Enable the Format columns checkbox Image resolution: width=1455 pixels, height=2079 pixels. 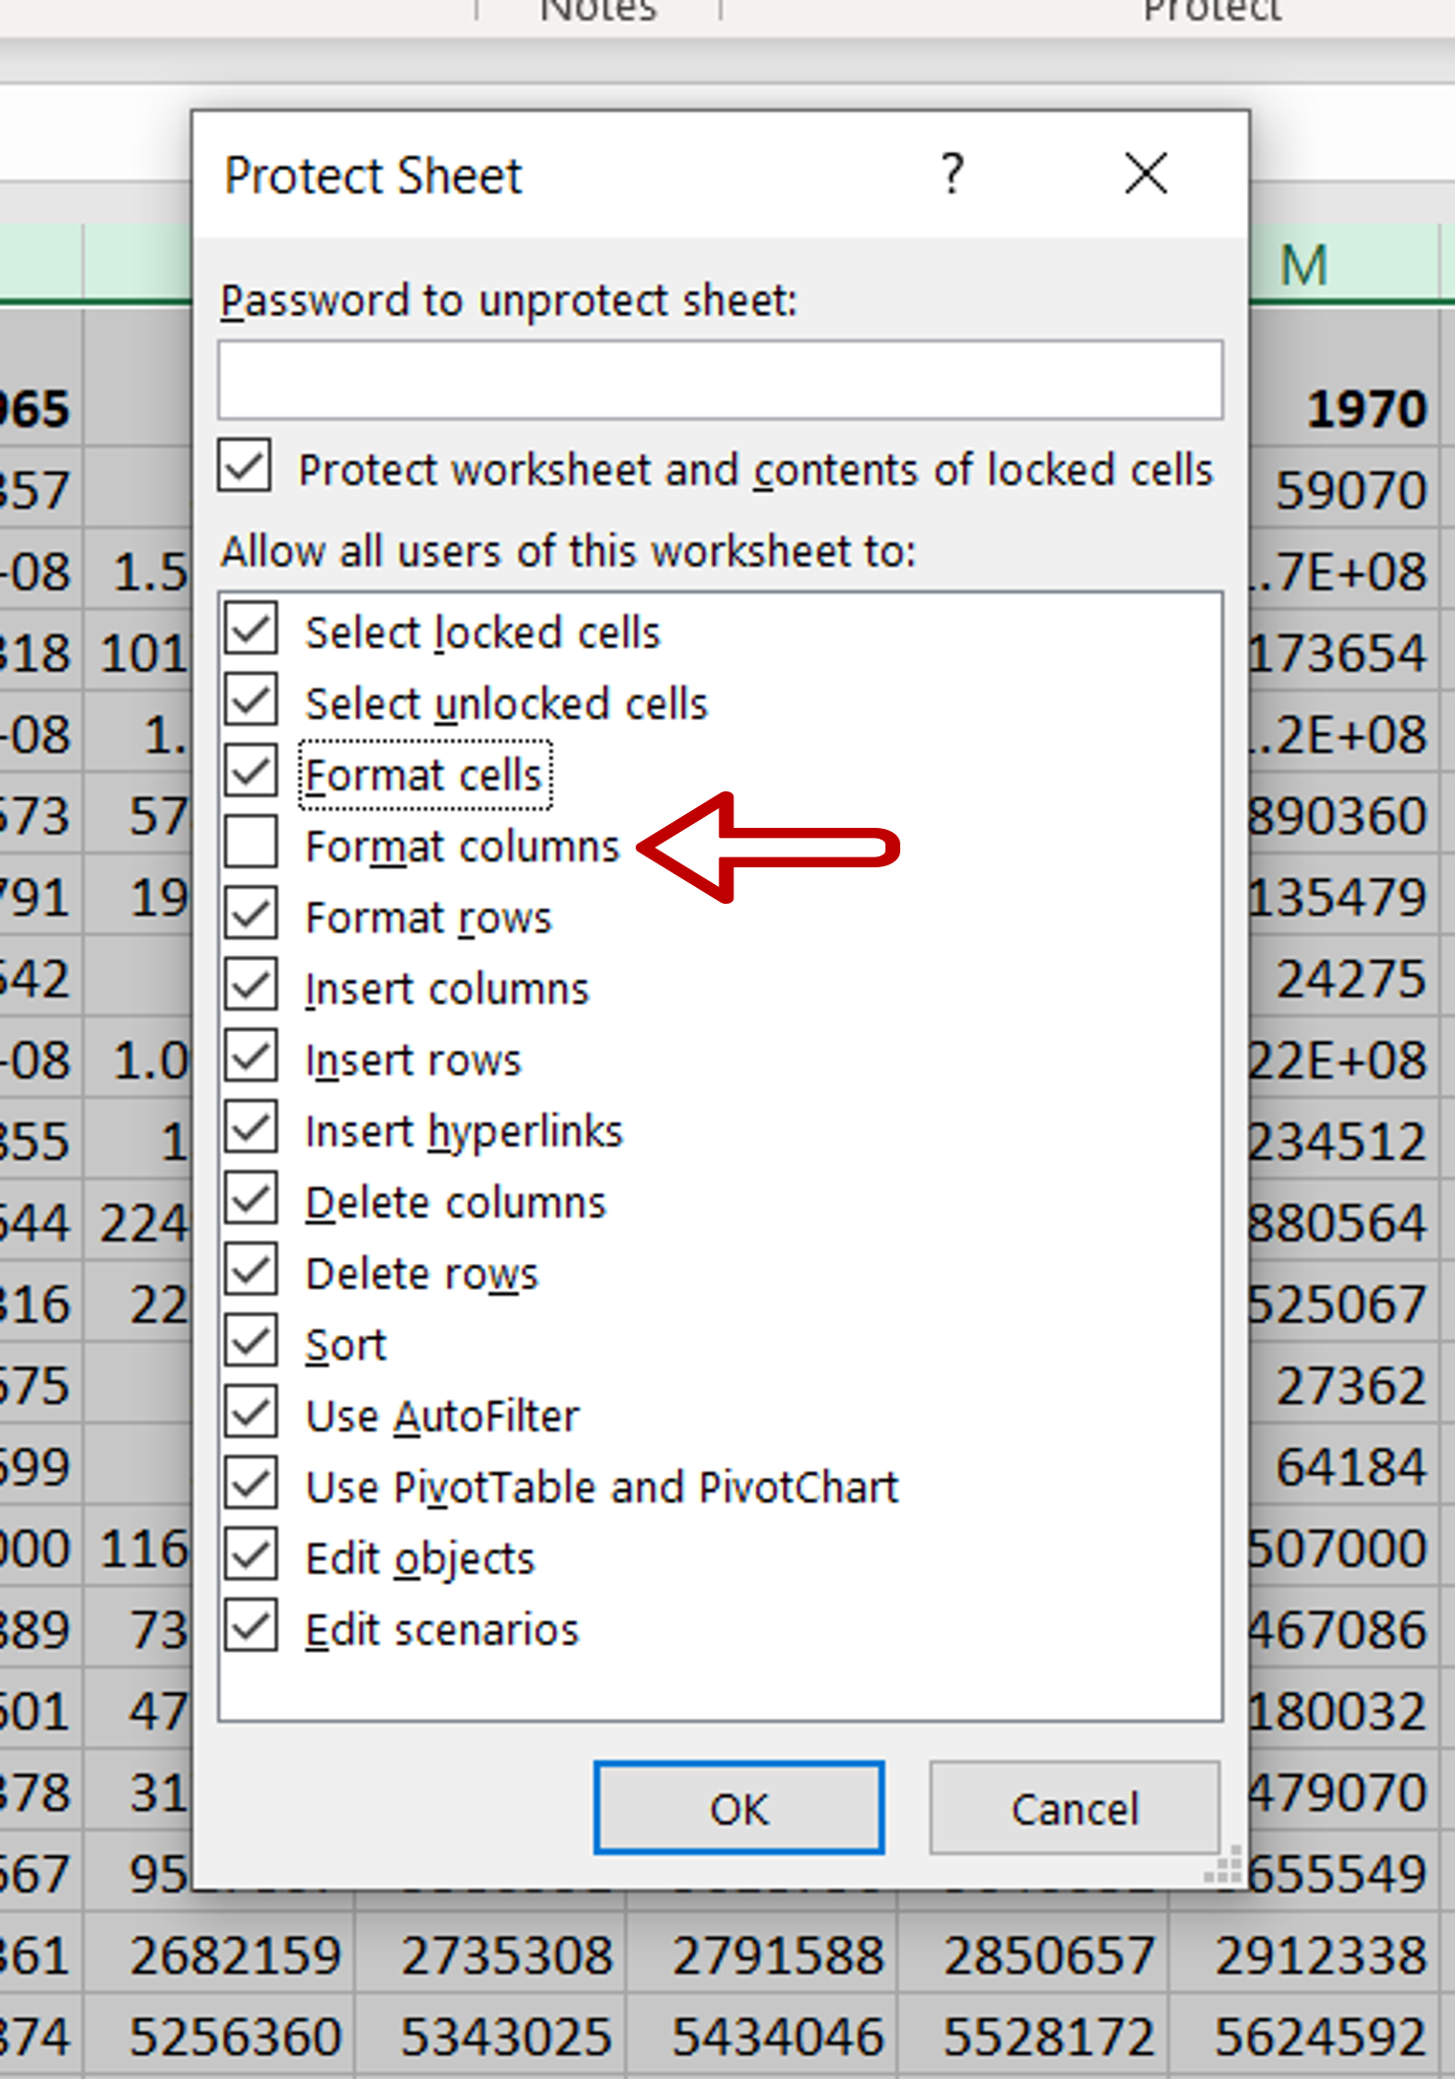[252, 845]
